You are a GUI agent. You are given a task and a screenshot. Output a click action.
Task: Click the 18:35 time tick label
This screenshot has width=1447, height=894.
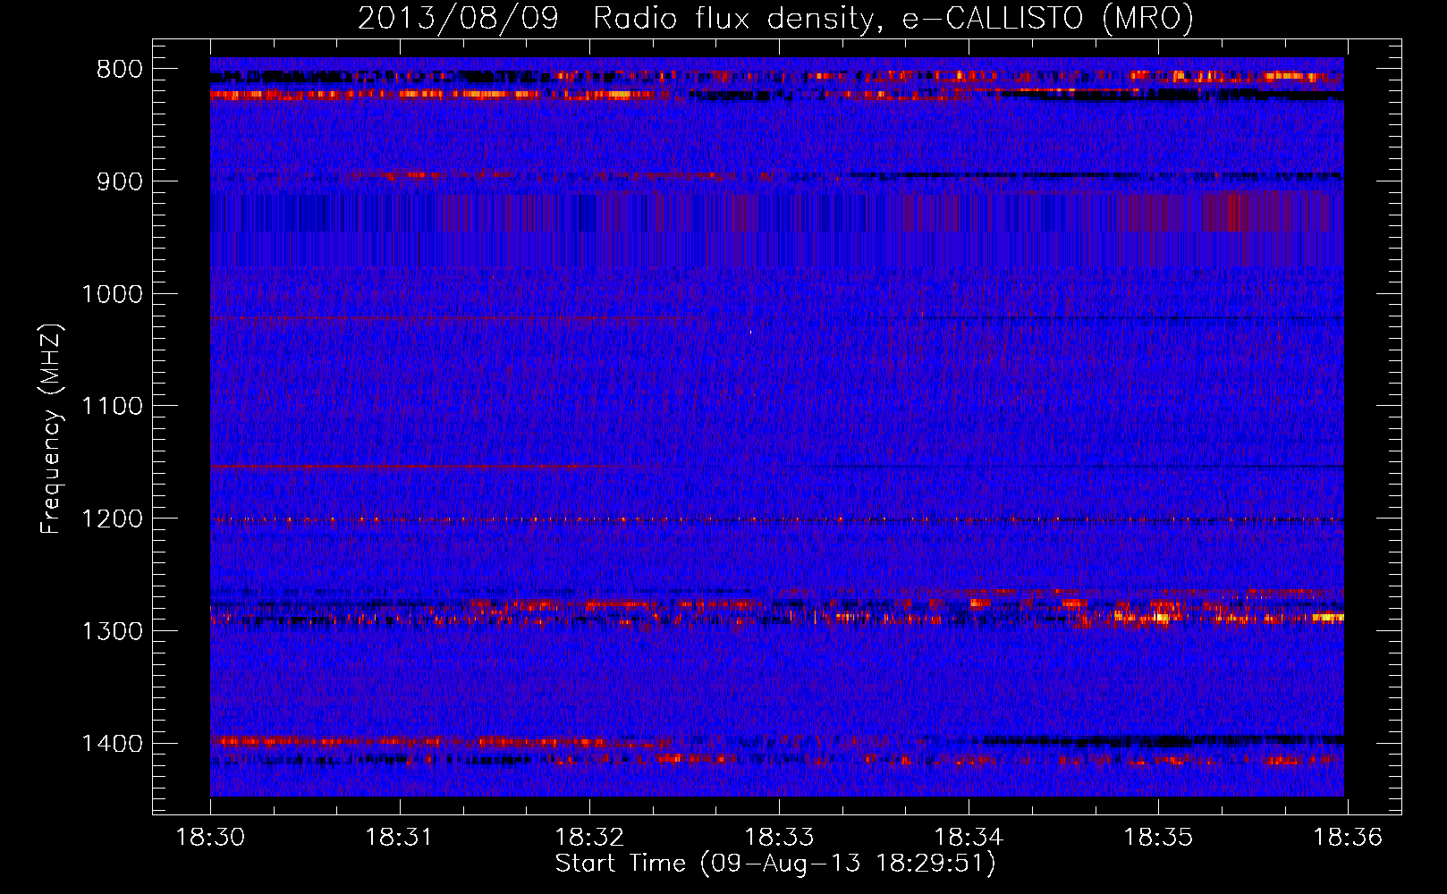pos(1158,838)
